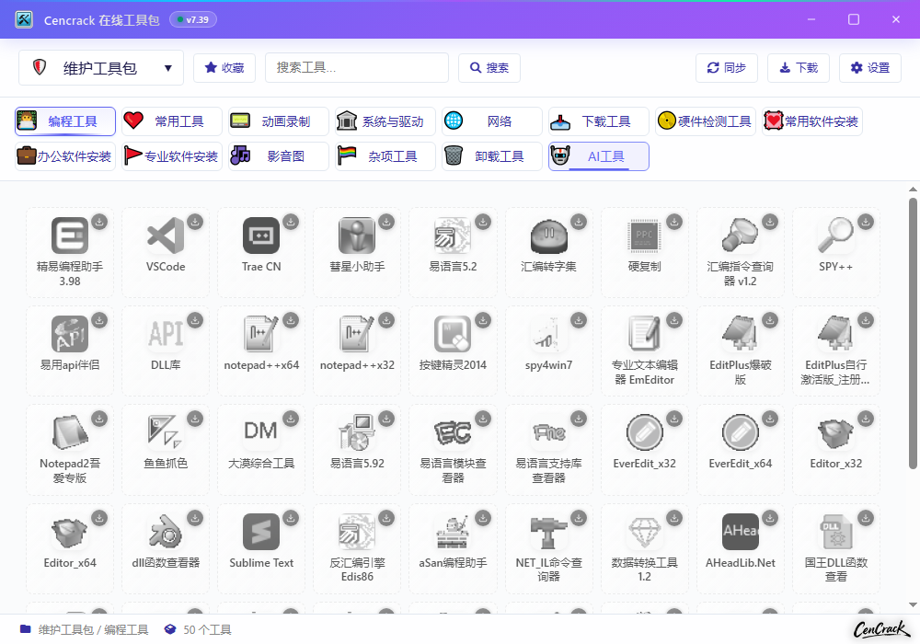Click download badge on EverEdit_x64
Viewport: 920px width, 644px height.
click(770, 419)
